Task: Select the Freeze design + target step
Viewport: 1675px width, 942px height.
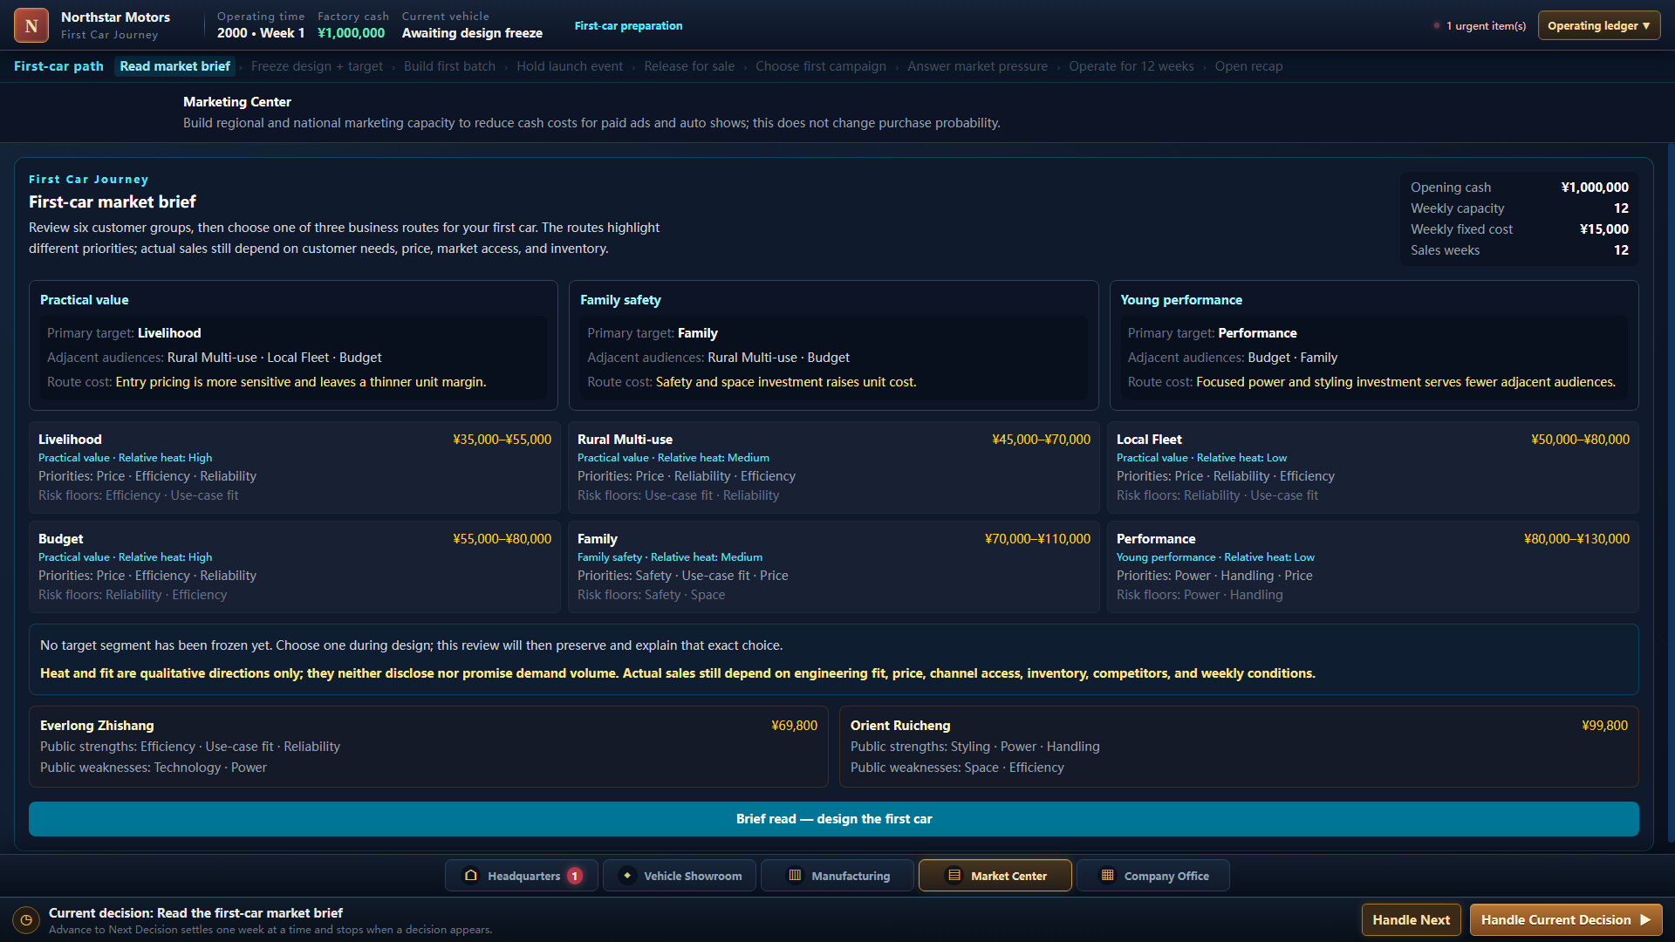Action: pos(317,66)
